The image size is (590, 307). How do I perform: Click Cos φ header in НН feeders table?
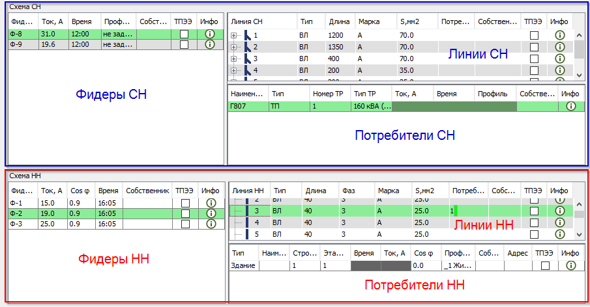click(81, 191)
